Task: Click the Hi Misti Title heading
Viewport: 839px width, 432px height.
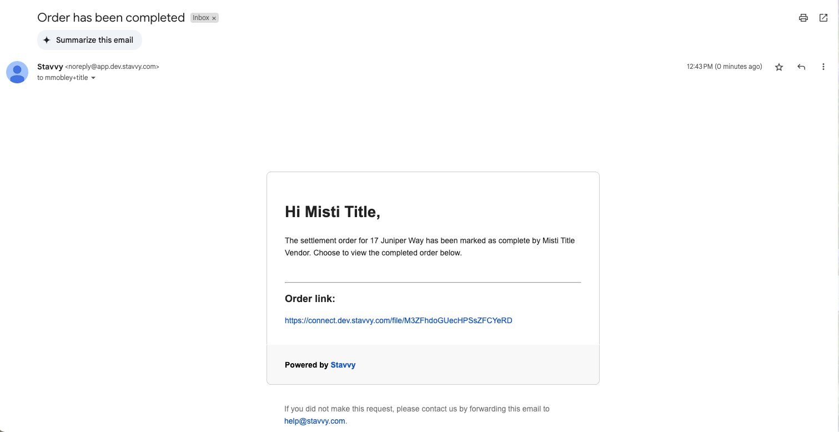Action: (333, 212)
